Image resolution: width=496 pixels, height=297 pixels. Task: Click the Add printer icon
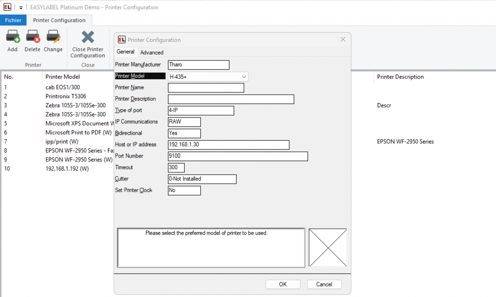13,36
